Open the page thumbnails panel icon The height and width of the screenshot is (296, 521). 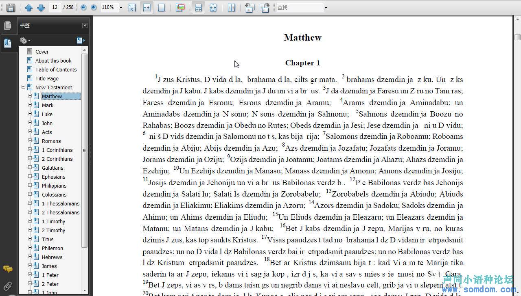(x=8, y=25)
